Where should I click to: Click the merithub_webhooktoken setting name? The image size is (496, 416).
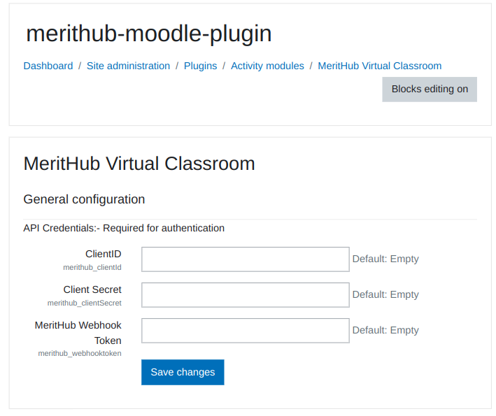click(x=80, y=353)
